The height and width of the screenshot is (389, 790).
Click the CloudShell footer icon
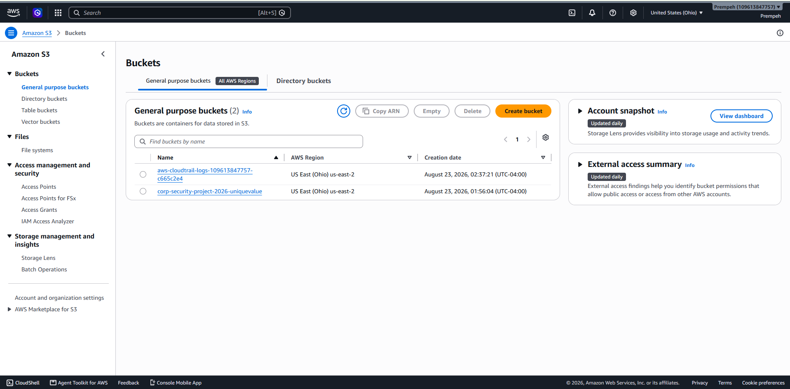(x=10, y=383)
